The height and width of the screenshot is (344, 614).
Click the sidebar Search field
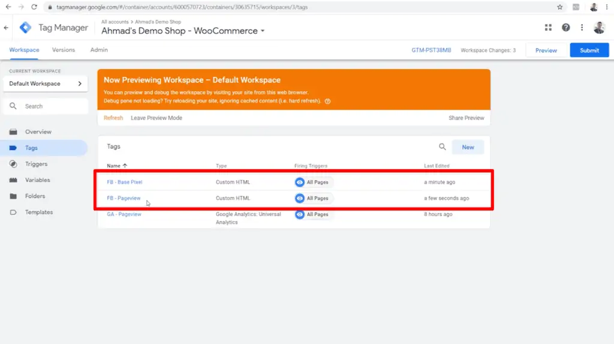pyautogui.click(x=46, y=106)
